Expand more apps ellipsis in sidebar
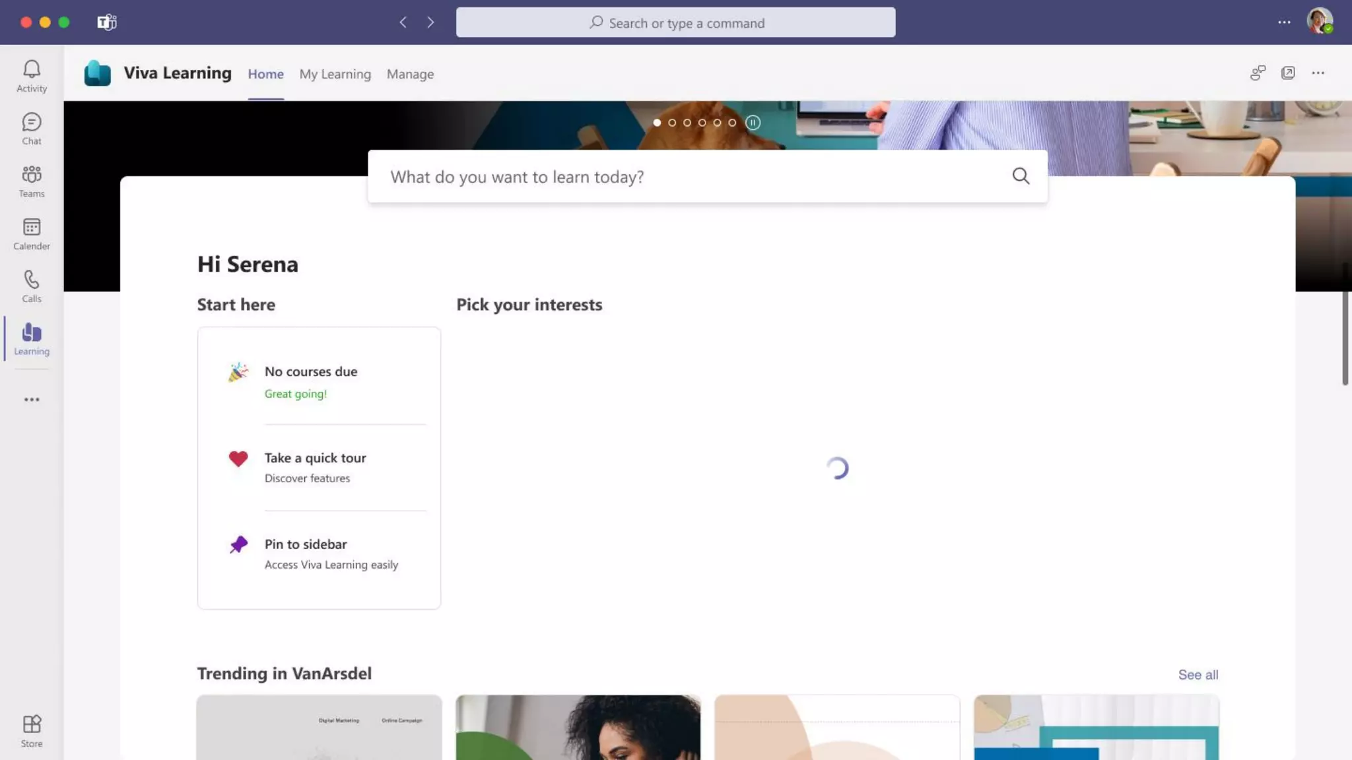Screen dimensions: 1352x760 coord(31,400)
